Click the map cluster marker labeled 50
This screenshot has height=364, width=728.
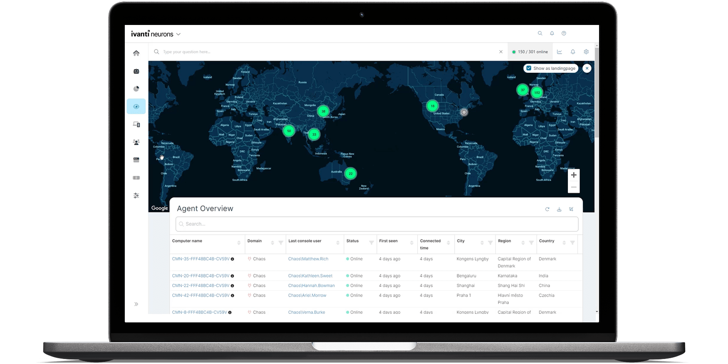point(289,131)
